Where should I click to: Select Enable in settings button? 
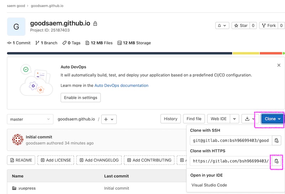(x=81, y=98)
